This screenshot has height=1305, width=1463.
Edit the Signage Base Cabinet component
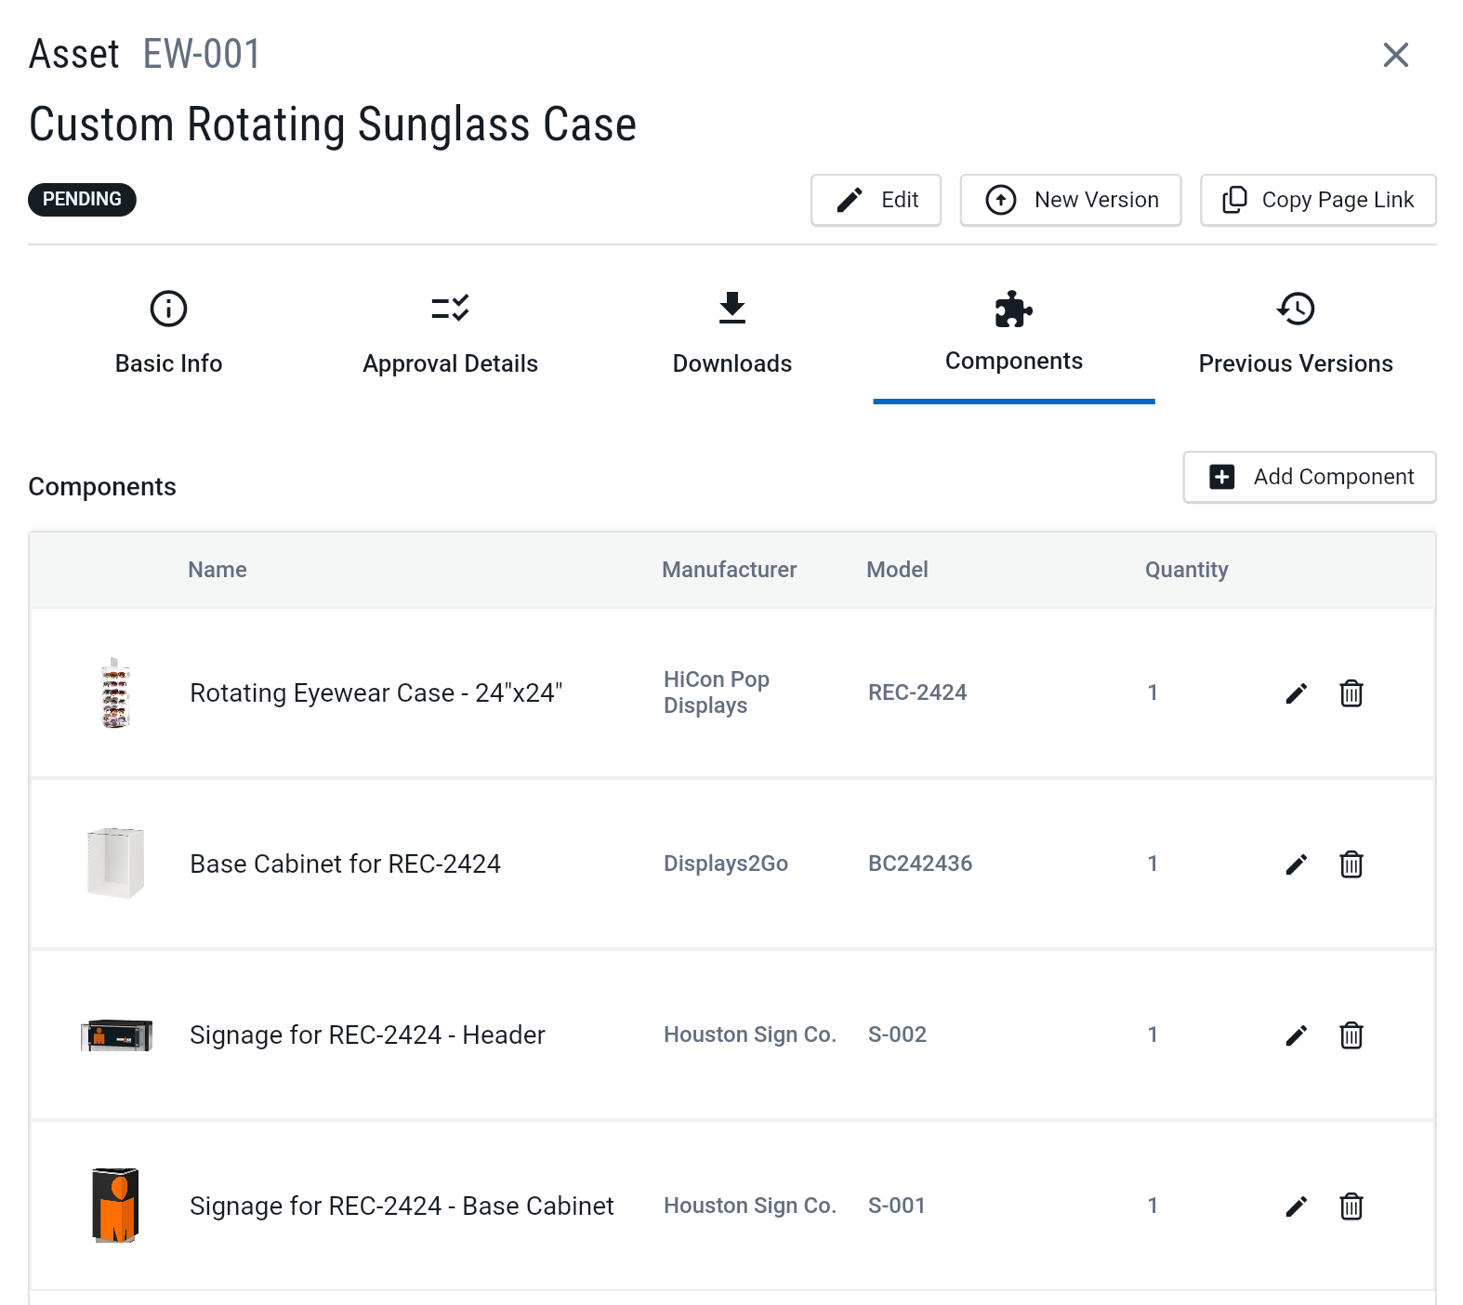click(x=1296, y=1206)
